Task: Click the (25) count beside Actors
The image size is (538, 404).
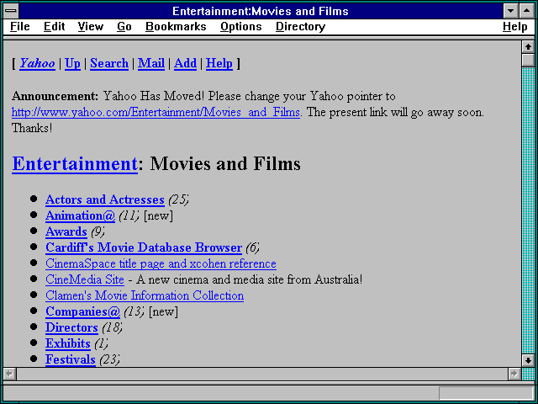Action: click(178, 199)
